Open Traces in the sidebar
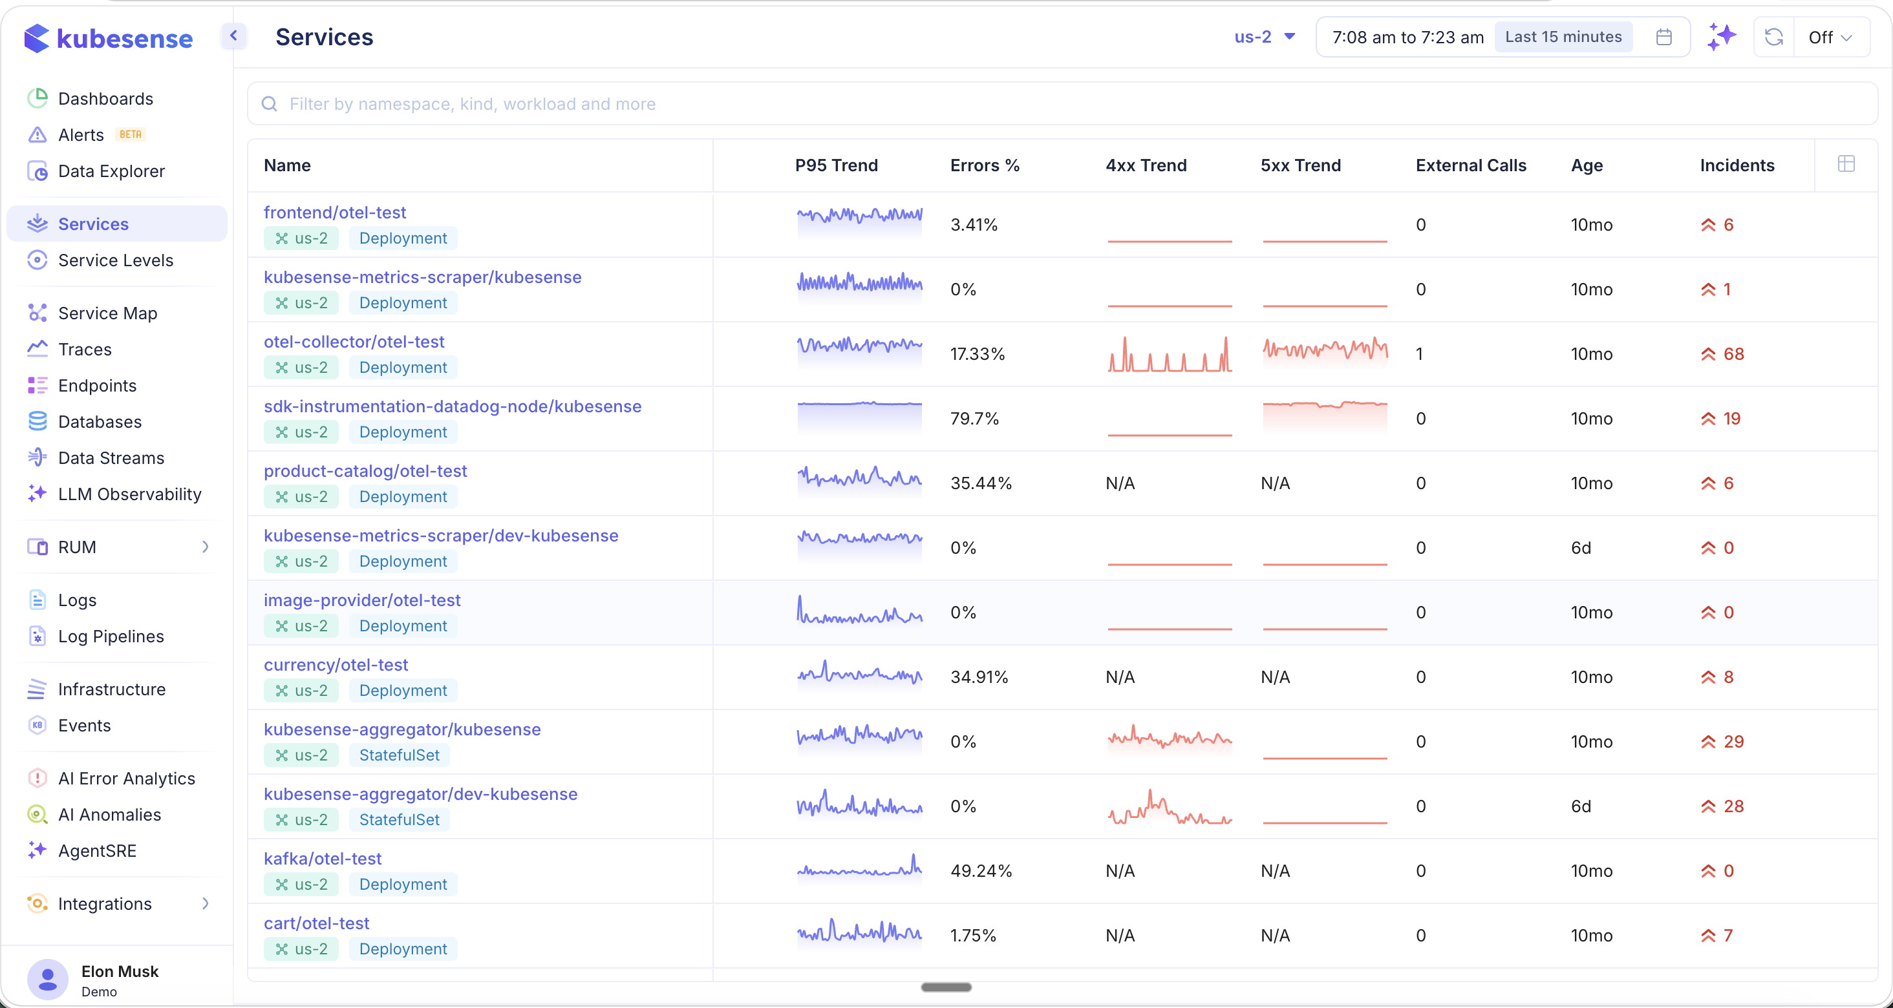Screen dimensions: 1893x1008 click(x=85, y=349)
